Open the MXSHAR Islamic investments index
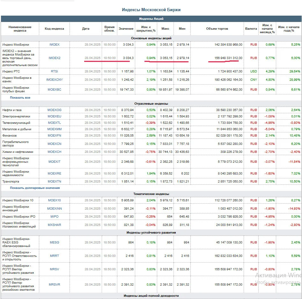The width and height of the screenshot is (302, 299). point(54,225)
